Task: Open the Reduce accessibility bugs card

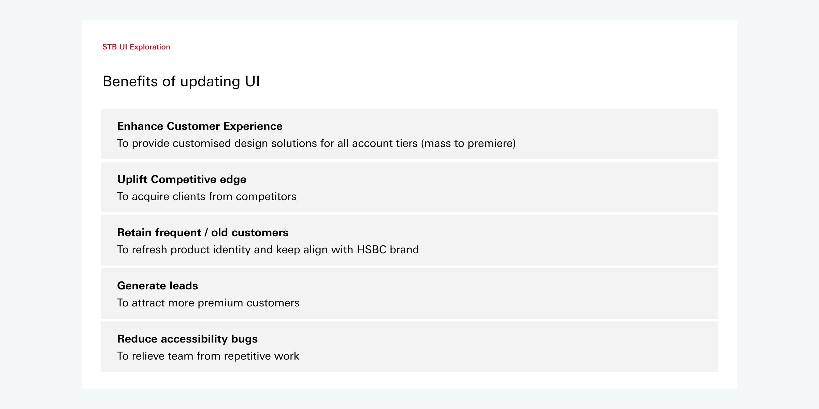Action: (x=409, y=347)
